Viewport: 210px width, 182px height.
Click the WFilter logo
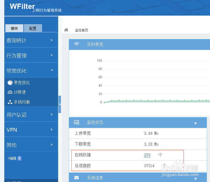click(x=22, y=6)
